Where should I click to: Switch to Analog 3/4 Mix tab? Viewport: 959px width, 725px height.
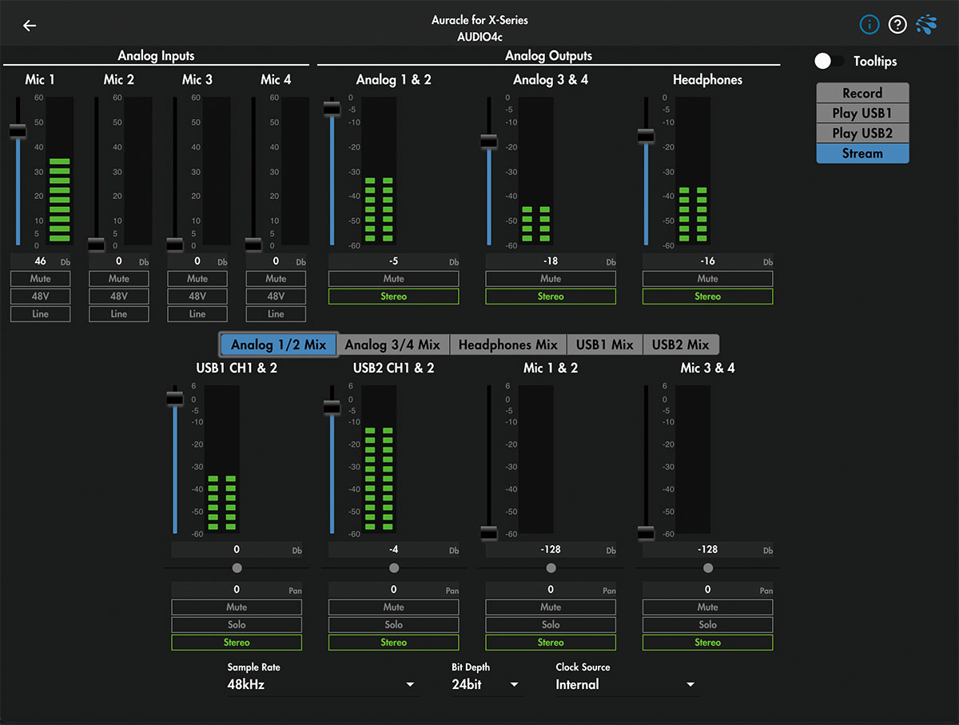coord(392,345)
